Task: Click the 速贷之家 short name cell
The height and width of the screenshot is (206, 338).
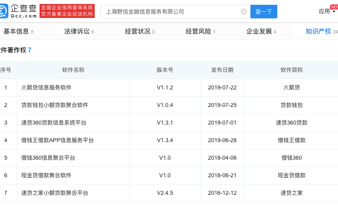Action: [x=291, y=193]
